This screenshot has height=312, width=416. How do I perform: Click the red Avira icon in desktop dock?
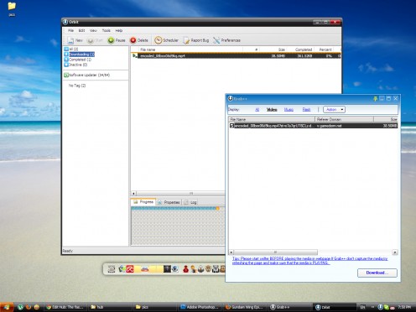pos(130,269)
